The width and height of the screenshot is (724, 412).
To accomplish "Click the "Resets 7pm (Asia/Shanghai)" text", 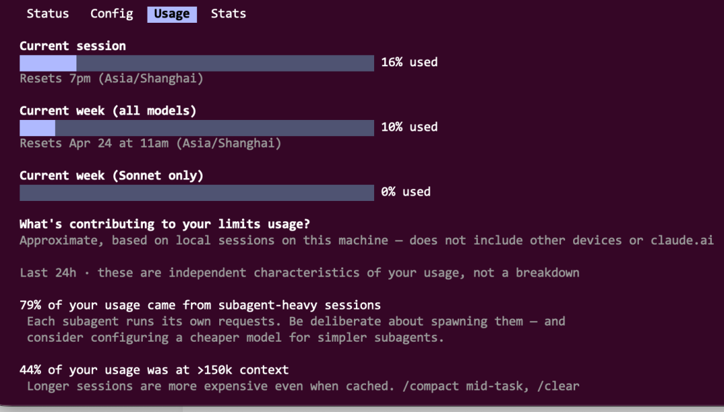I will (x=111, y=78).
